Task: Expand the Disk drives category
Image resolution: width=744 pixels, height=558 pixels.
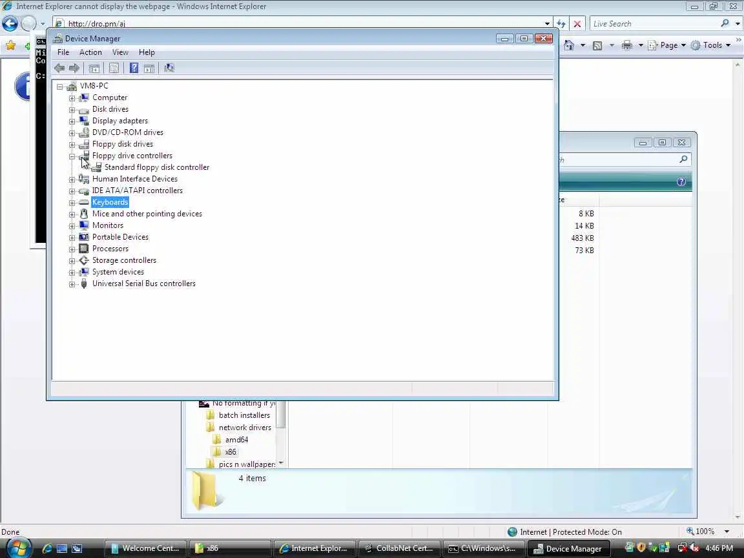Action: pyautogui.click(x=72, y=110)
